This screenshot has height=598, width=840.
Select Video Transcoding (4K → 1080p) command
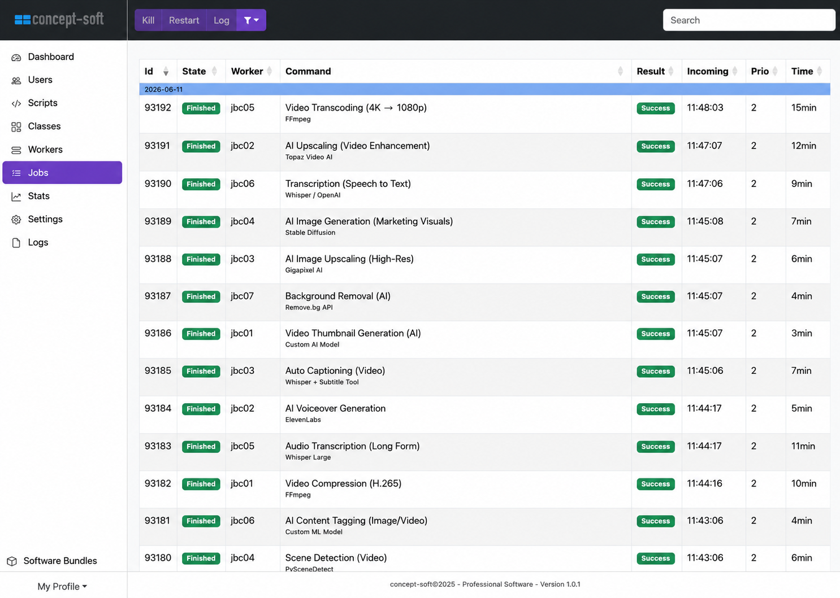[x=356, y=108]
